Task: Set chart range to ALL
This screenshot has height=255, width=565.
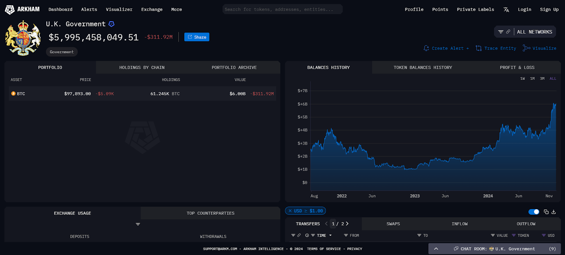Action: (x=553, y=78)
